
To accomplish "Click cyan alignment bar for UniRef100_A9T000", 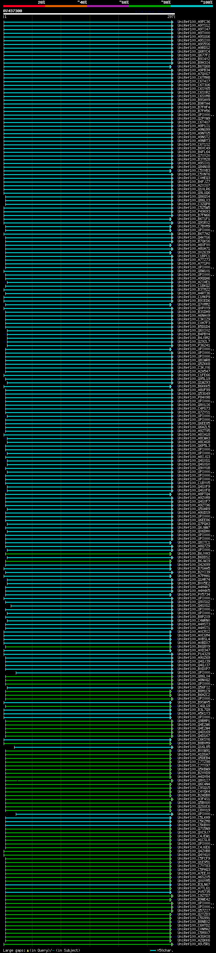I will [88, 33].
